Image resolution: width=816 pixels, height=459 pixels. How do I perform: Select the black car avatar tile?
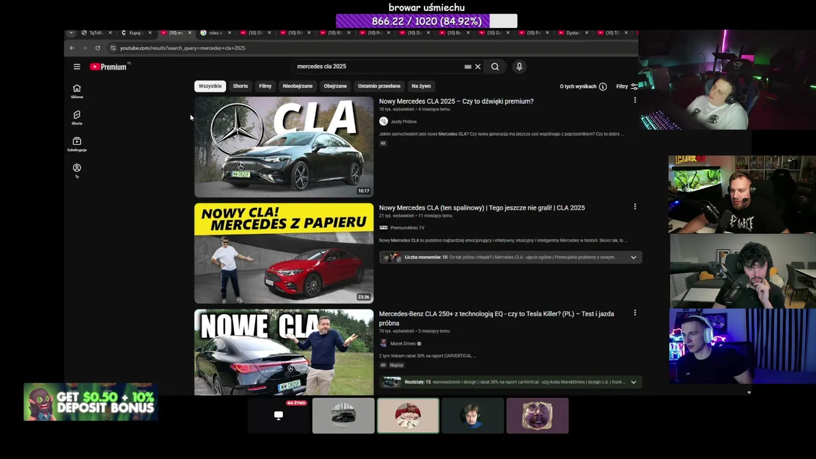(x=343, y=416)
